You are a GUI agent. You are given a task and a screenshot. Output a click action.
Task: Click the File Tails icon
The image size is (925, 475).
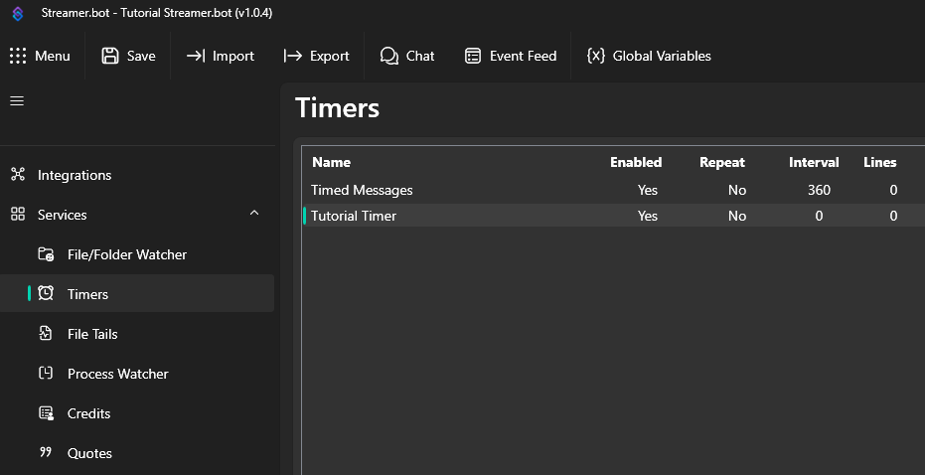[46, 333]
